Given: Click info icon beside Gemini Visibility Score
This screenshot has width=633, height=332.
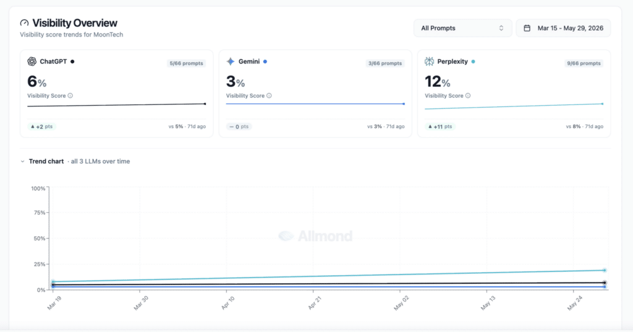Looking at the screenshot, I should pyautogui.click(x=270, y=96).
